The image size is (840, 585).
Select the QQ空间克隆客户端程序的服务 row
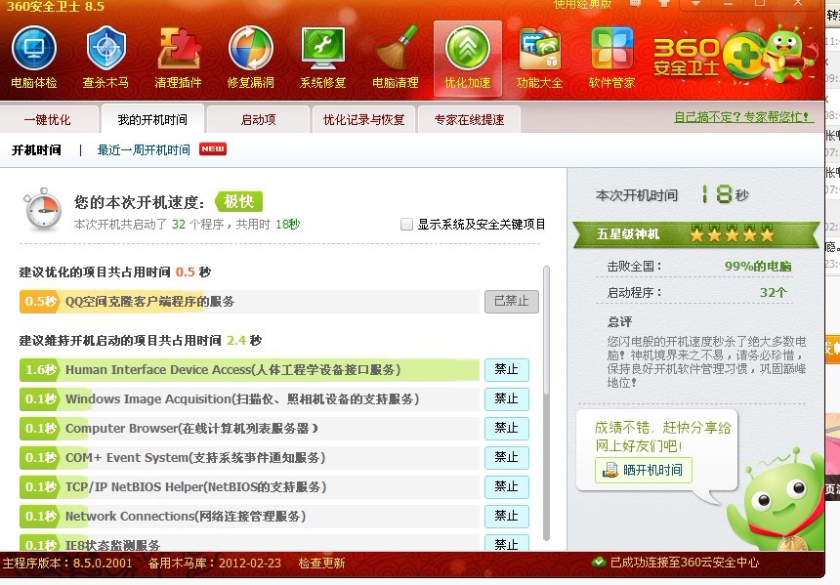250,302
